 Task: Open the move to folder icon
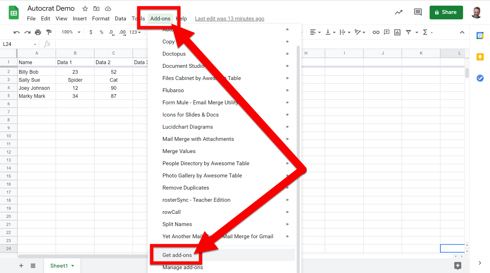[x=96, y=9]
